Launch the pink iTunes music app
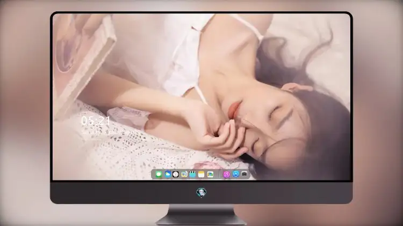 point(226,175)
